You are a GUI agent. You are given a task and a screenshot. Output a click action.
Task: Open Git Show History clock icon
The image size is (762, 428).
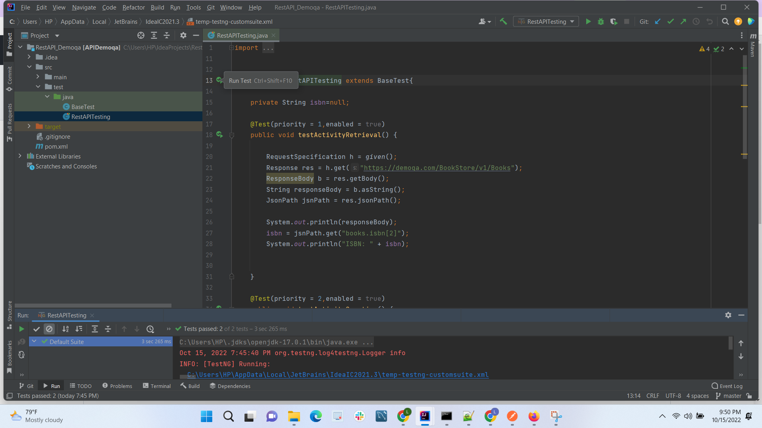[x=696, y=22]
